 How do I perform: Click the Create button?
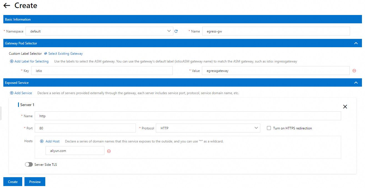13,182
